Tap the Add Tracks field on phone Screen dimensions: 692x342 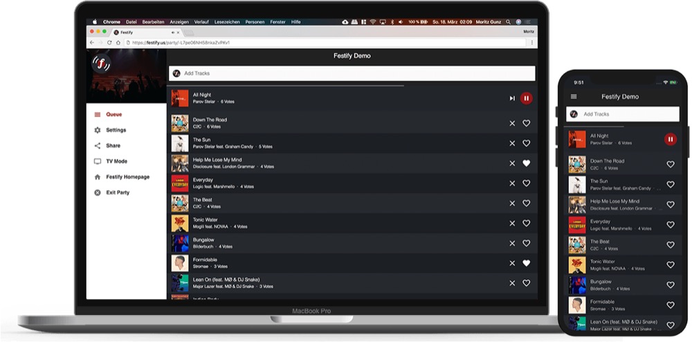623,114
